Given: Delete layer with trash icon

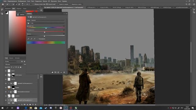Looking at the screenshot, I should 36,105.
